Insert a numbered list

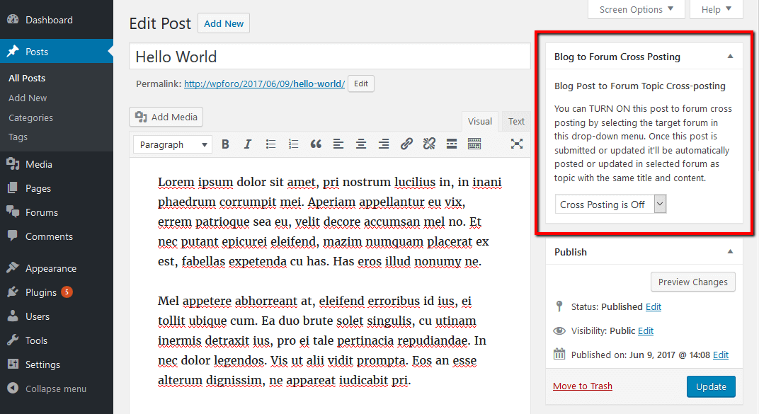(x=293, y=144)
